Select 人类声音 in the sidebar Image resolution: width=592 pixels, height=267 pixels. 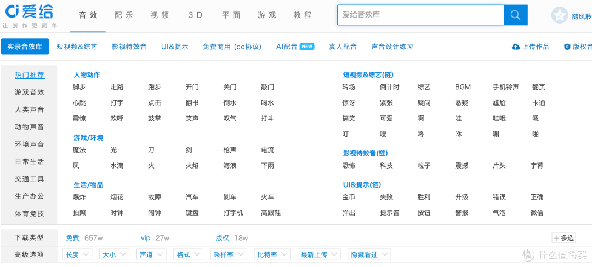tap(30, 109)
